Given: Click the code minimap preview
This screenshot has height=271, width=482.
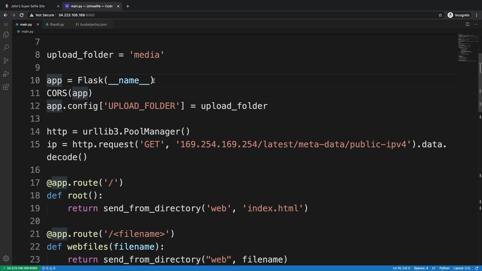Looking at the screenshot, I should pyautogui.click(x=467, y=48).
